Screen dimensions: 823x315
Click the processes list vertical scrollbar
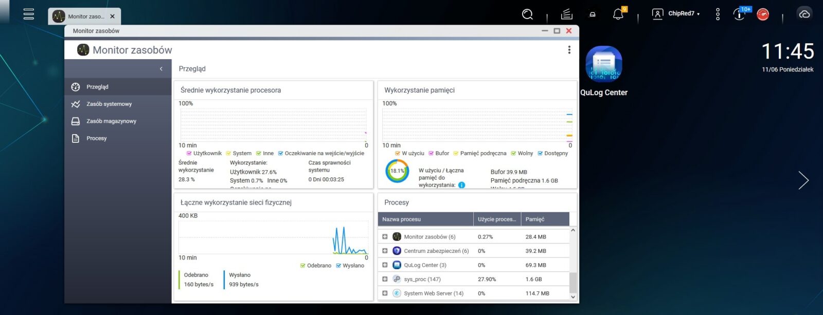click(x=573, y=282)
